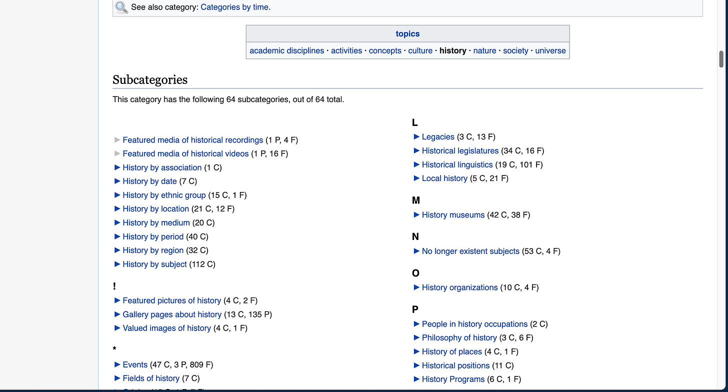Image resolution: width=728 pixels, height=392 pixels.
Task: Open History by medium category
Action: tap(156, 222)
